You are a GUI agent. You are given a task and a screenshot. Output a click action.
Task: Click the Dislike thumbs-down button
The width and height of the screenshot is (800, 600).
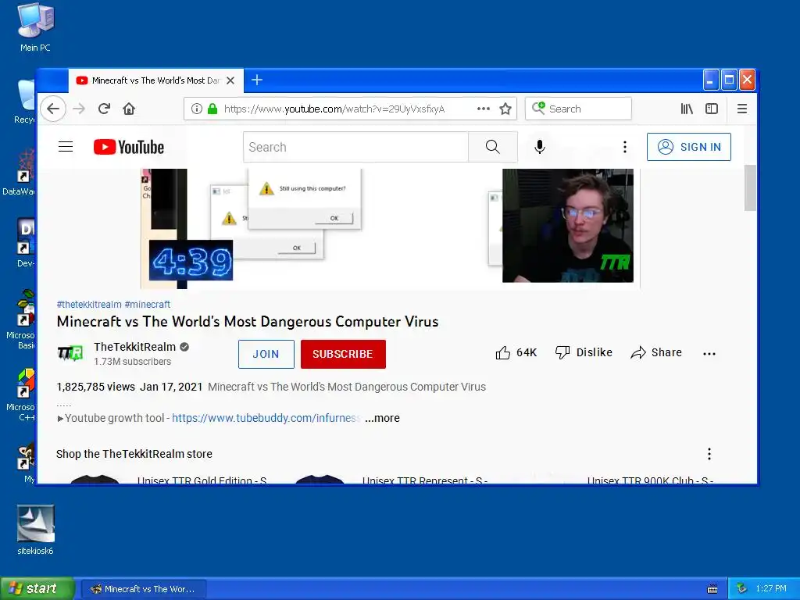click(x=584, y=352)
